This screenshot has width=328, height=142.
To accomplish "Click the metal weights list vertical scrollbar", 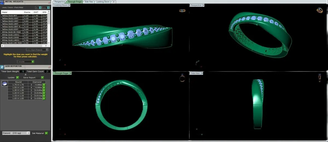I will click(49, 27).
